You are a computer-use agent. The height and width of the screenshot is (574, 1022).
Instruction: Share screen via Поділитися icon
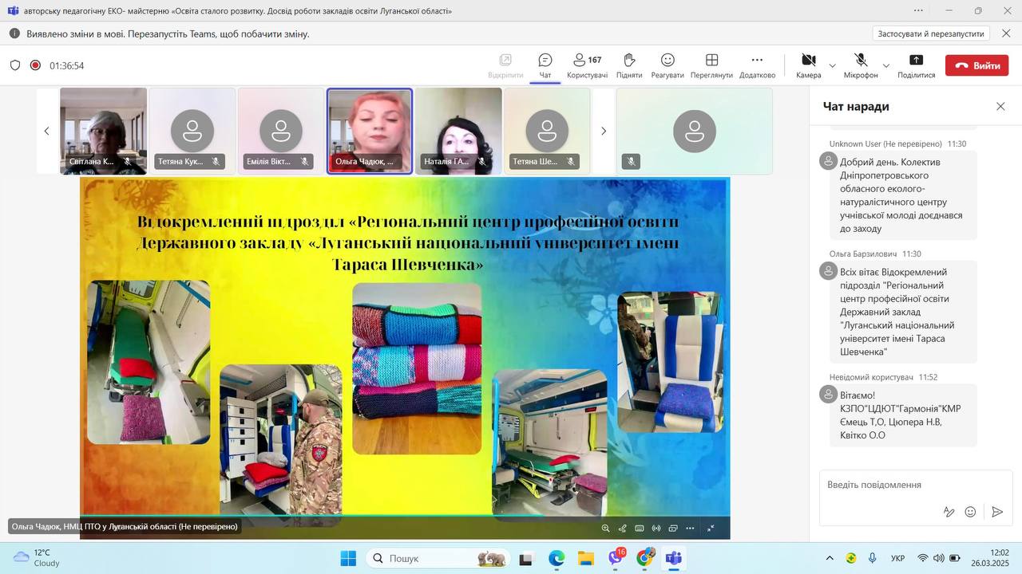pyautogui.click(x=916, y=65)
